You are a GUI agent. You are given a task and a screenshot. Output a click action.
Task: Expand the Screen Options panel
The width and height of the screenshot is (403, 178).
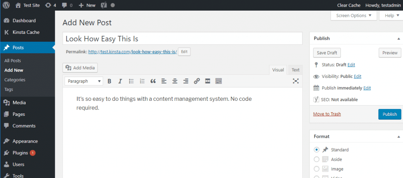pos(354,15)
